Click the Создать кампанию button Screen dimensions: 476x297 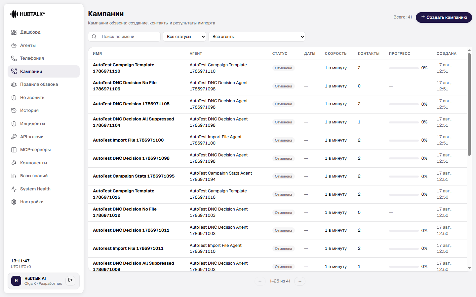click(x=444, y=17)
